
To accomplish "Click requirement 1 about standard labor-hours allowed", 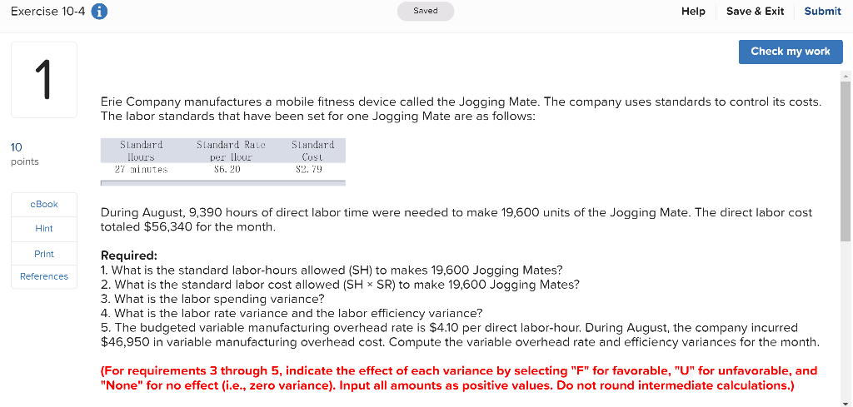I will (x=332, y=270).
